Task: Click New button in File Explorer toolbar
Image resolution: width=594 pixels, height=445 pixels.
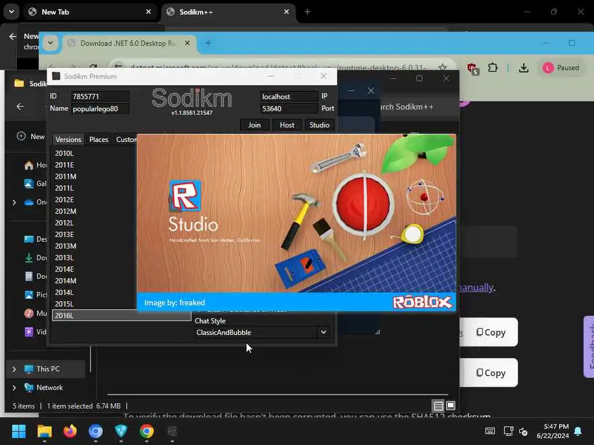Action: click(x=31, y=136)
